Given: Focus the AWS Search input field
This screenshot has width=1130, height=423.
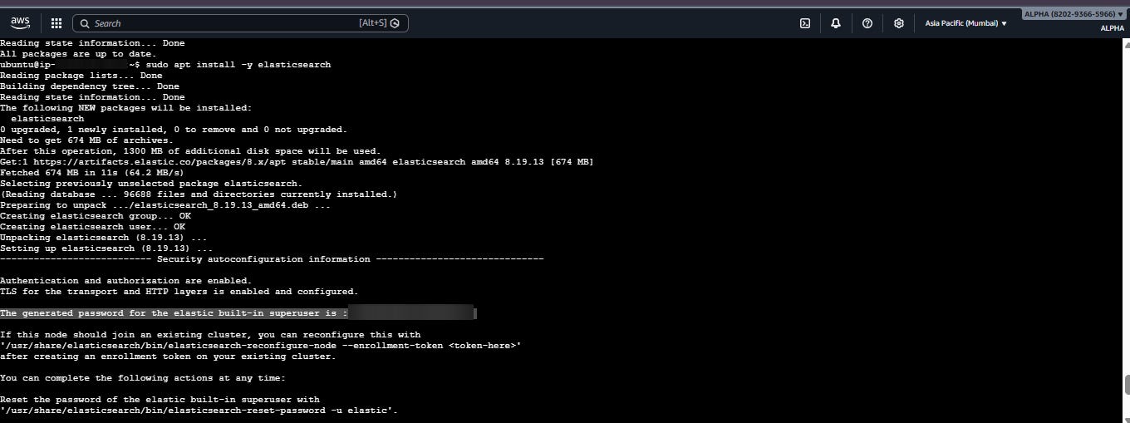Looking at the screenshot, I should tap(240, 23).
